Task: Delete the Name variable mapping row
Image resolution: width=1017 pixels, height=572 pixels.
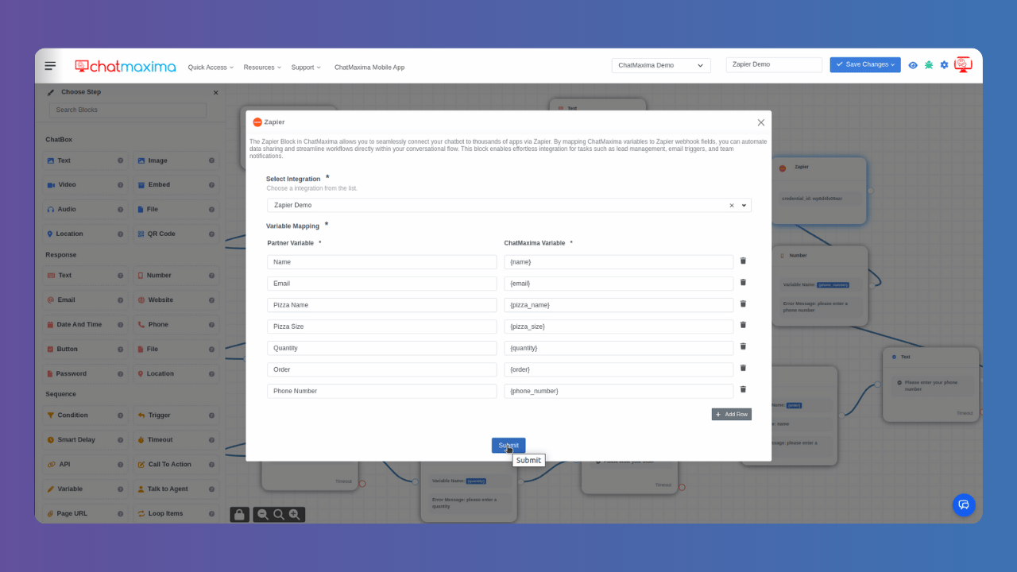Action: point(743,261)
